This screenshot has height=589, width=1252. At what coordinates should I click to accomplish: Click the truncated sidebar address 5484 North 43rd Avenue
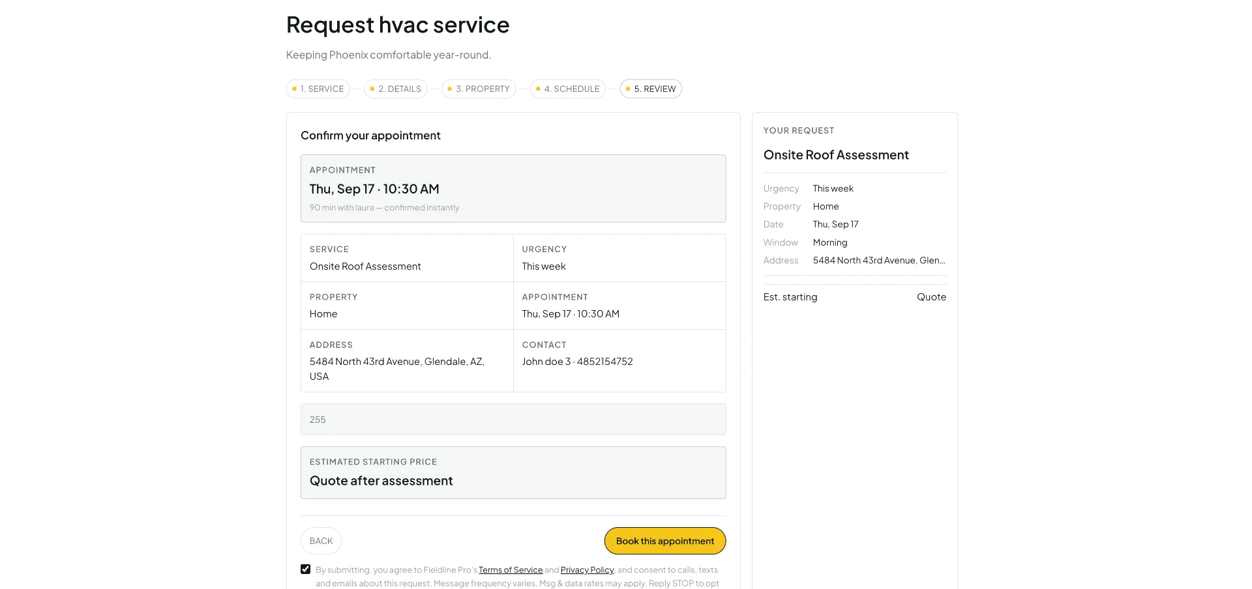pos(879,261)
